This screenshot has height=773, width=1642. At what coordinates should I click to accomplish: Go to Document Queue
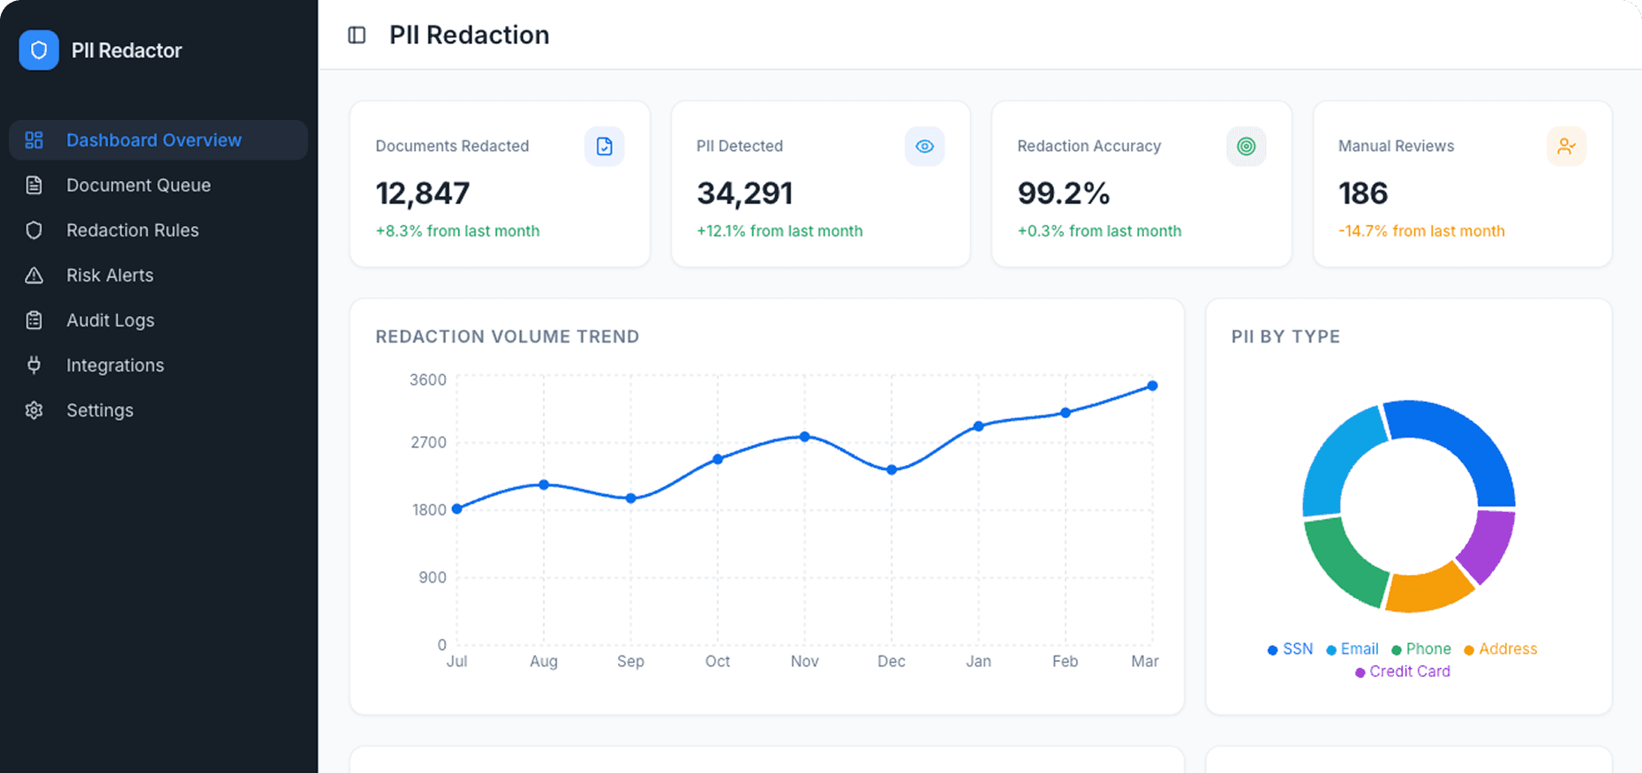tap(159, 185)
